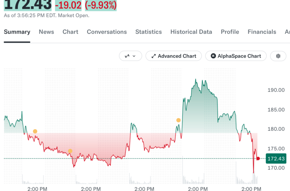Viewport: 290px width, 191px height.
Task: Click the red current price dot on chart
Action: (x=258, y=159)
